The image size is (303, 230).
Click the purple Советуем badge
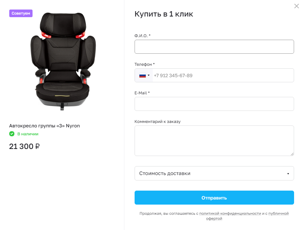tap(21, 13)
